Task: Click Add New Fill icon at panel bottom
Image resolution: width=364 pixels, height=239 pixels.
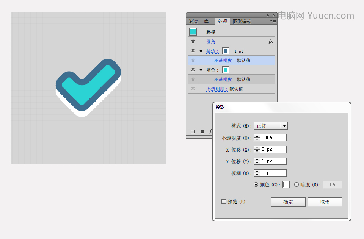Action: click(202, 131)
